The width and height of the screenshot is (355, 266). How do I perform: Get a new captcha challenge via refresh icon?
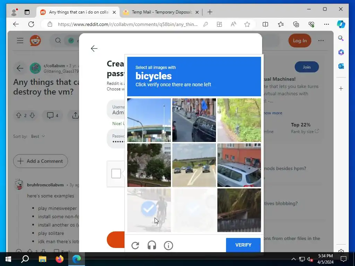tap(135, 246)
